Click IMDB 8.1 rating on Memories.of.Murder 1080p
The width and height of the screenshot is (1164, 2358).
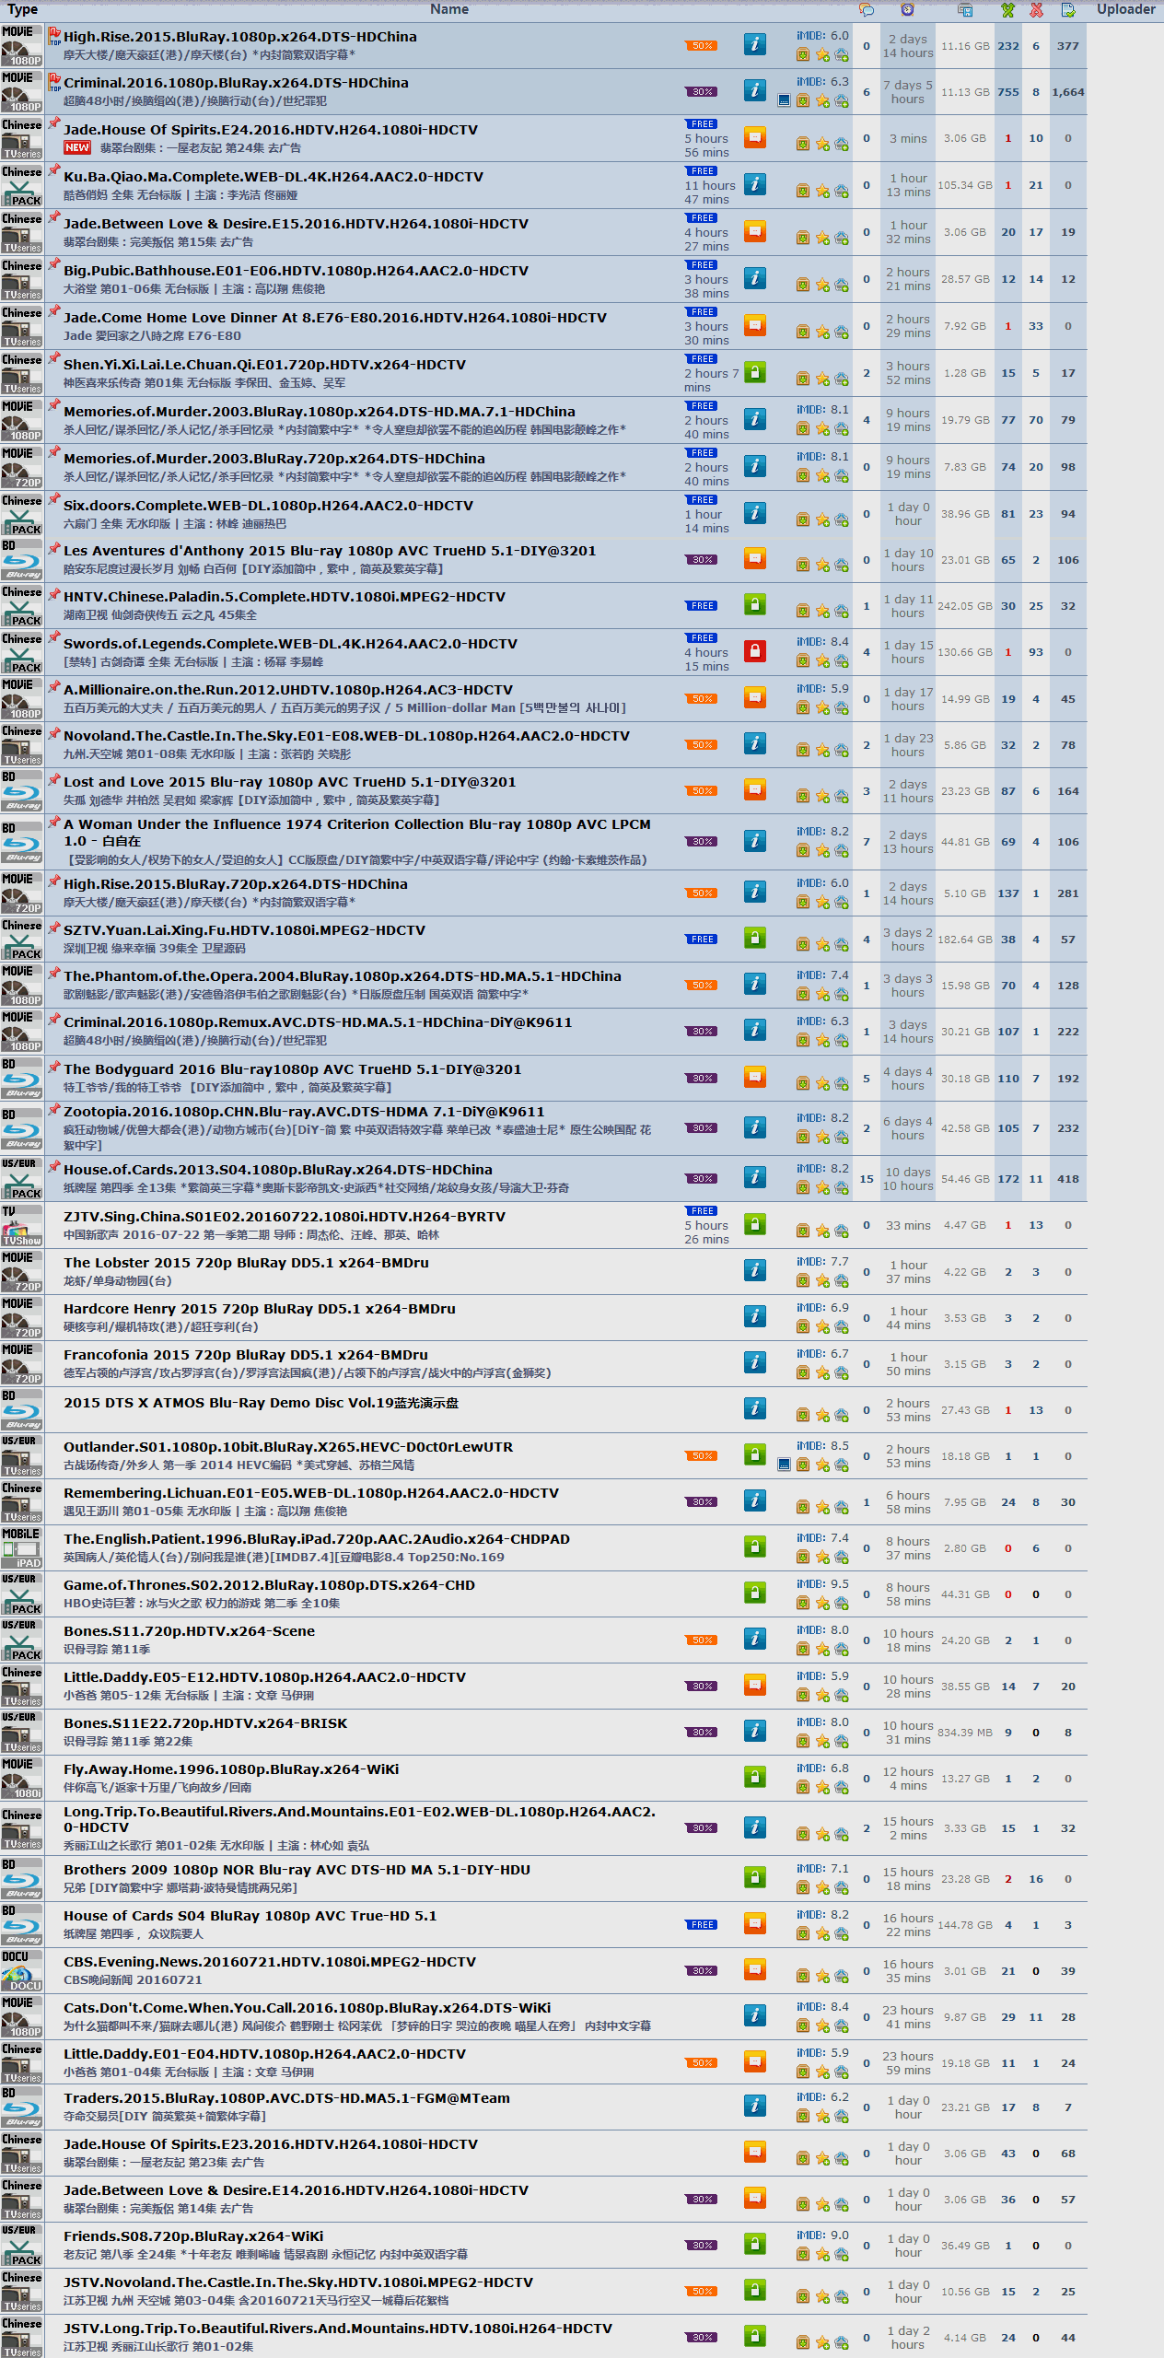[822, 410]
